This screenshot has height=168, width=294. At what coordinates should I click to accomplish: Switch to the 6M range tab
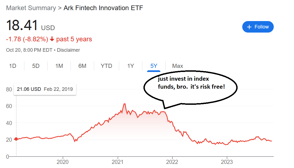[x=82, y=66]
